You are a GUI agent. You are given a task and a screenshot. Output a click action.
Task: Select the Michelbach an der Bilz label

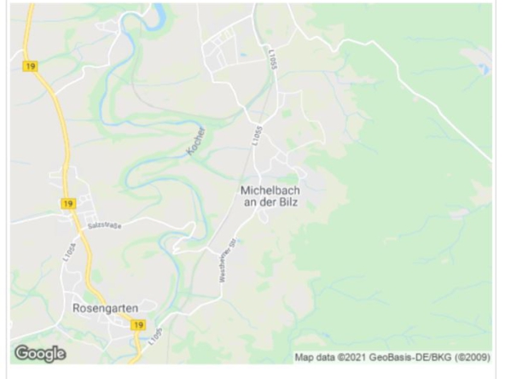[x=270, y=196]
